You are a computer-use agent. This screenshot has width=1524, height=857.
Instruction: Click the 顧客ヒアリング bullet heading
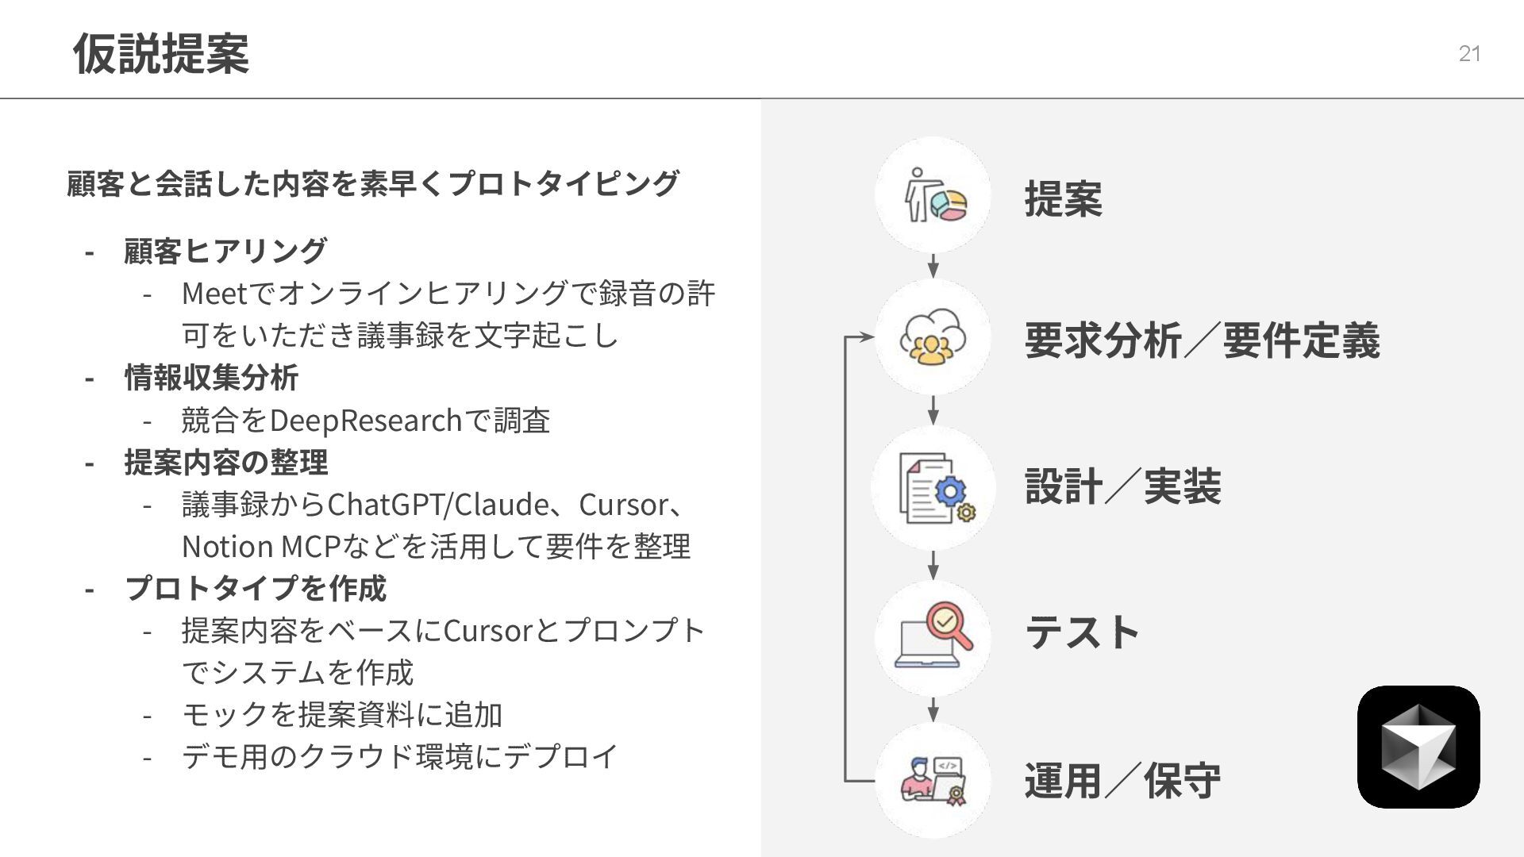225,251
